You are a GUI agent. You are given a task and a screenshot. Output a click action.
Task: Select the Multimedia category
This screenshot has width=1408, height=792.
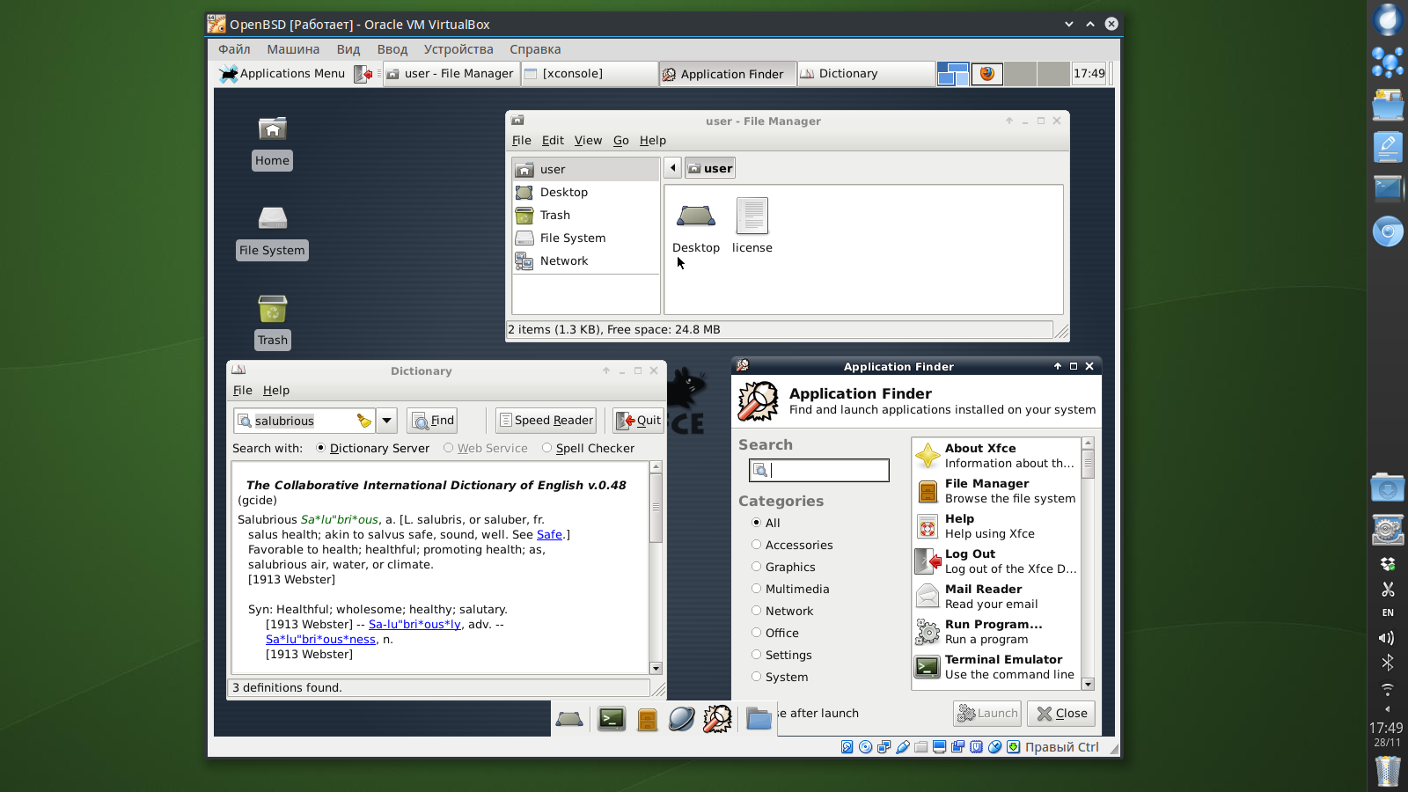(x=757, y=589)
